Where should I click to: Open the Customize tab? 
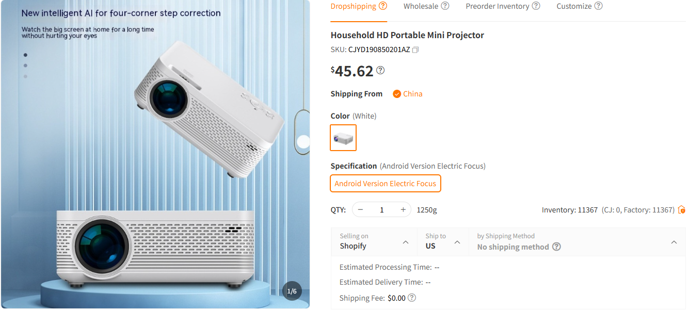coord(573,6)
